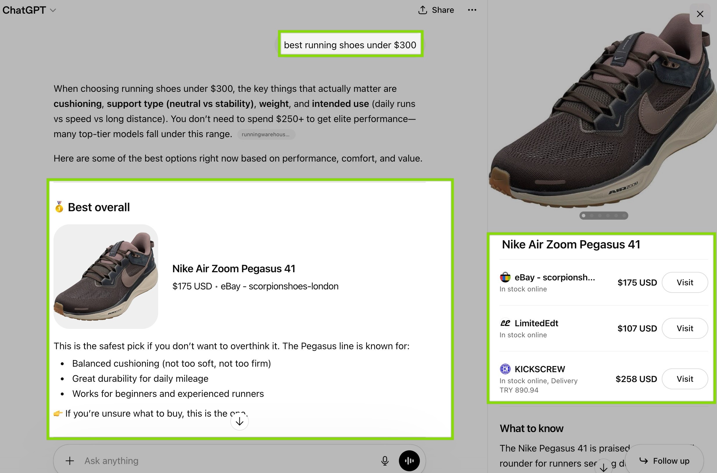Open the three-dot more options menu
This screenshot has width=717, height=473.
click(x=472, y=10)
